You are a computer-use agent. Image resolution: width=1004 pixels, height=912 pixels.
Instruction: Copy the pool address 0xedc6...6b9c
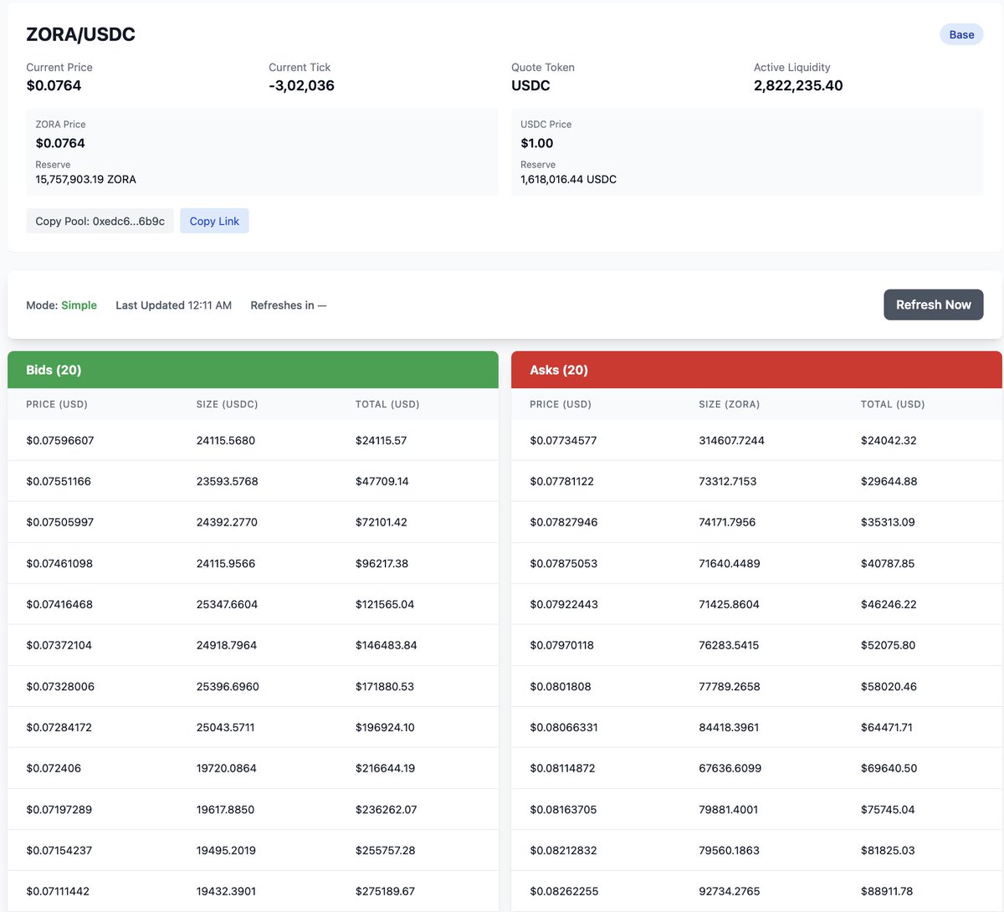(100, 220)
